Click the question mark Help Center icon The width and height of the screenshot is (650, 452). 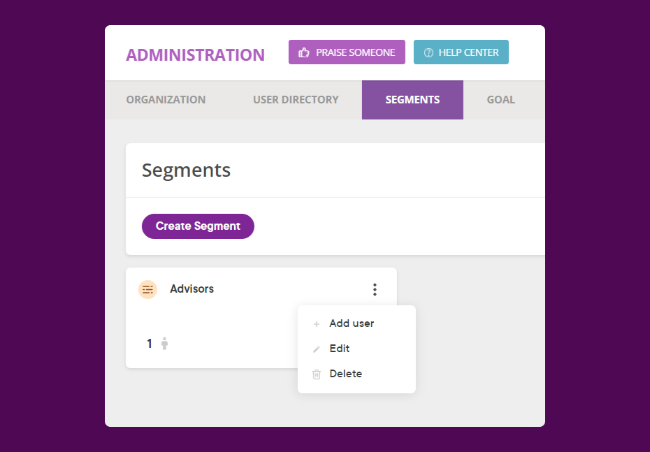(428, 52)
